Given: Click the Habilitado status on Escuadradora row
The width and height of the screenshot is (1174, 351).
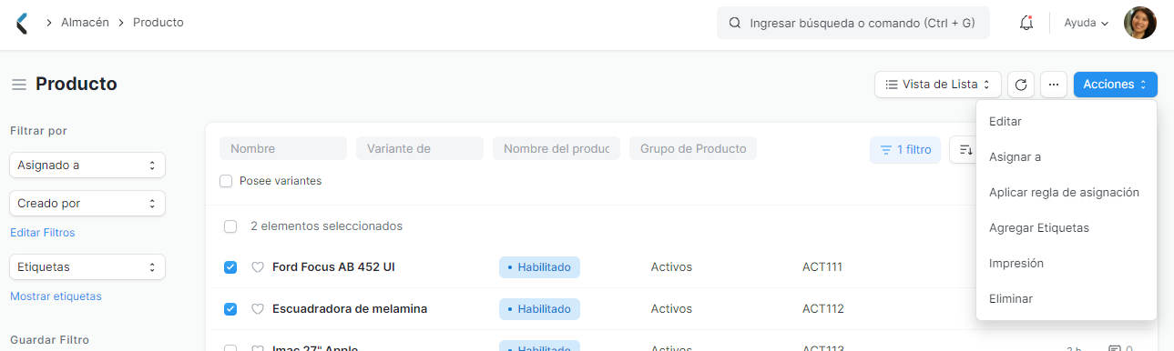Looking at the screenshot, I should [539, 309].
